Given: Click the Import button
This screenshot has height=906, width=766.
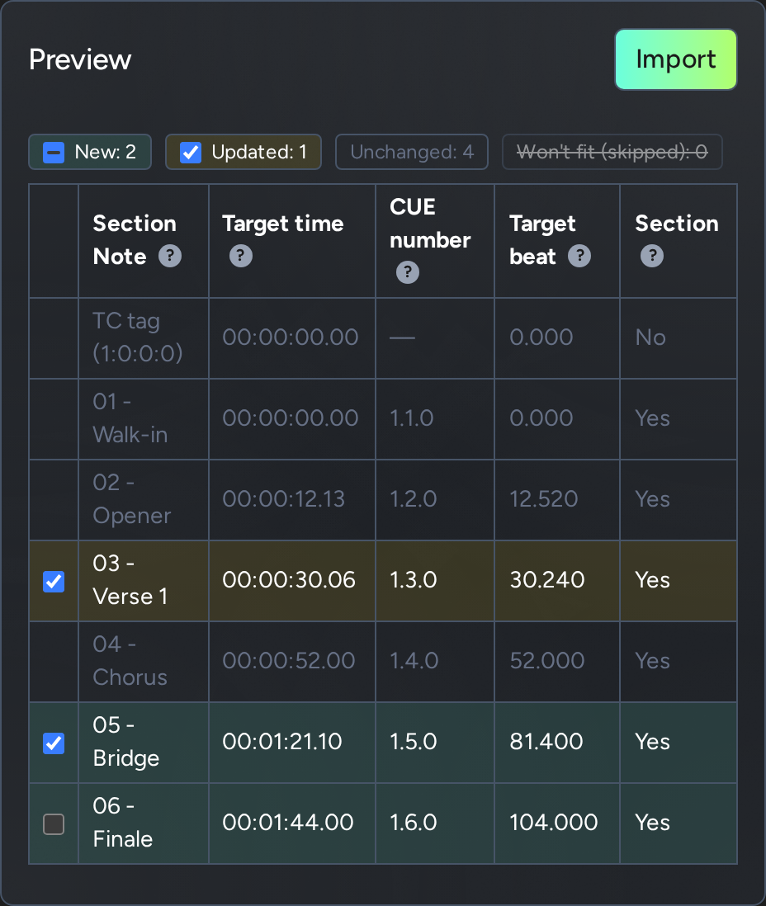Looking at the screenshot, I should [x=675, y=59].
